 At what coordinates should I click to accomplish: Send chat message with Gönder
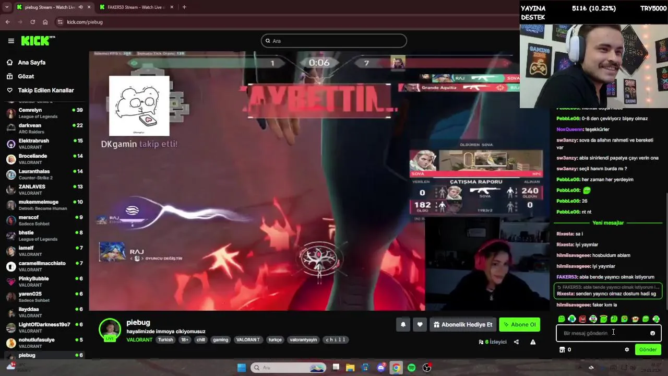coord(648,349)
